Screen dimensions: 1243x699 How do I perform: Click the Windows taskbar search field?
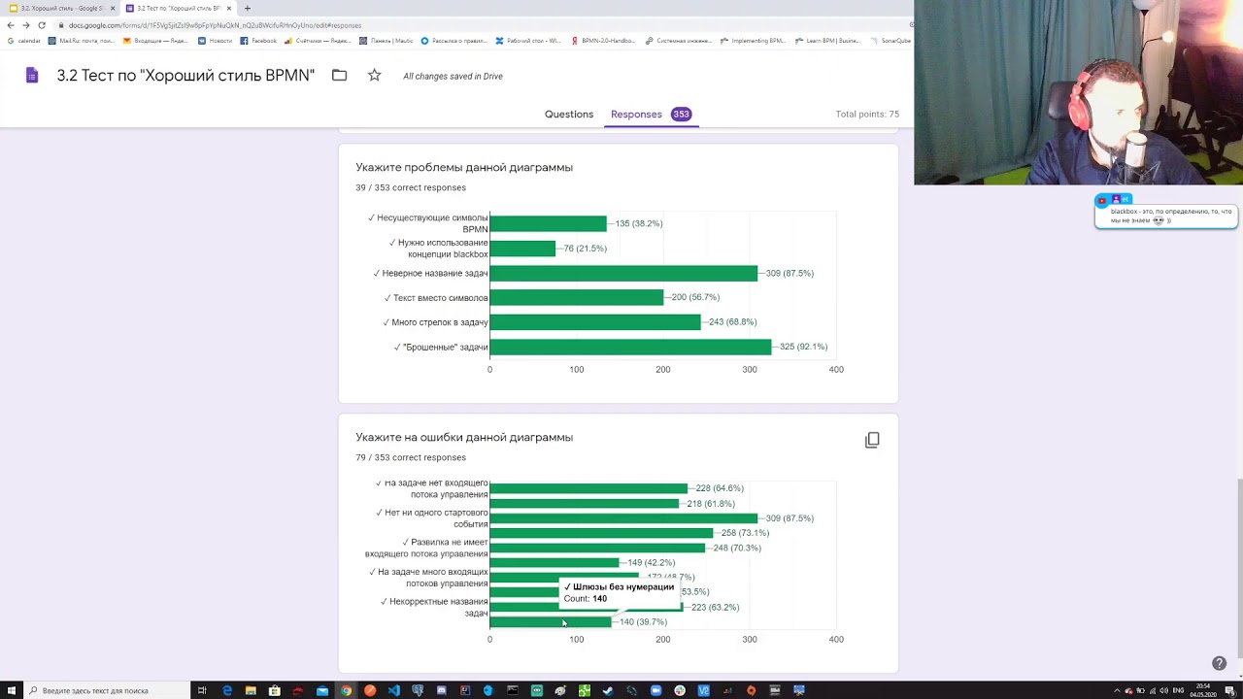(x=105, y=690)
